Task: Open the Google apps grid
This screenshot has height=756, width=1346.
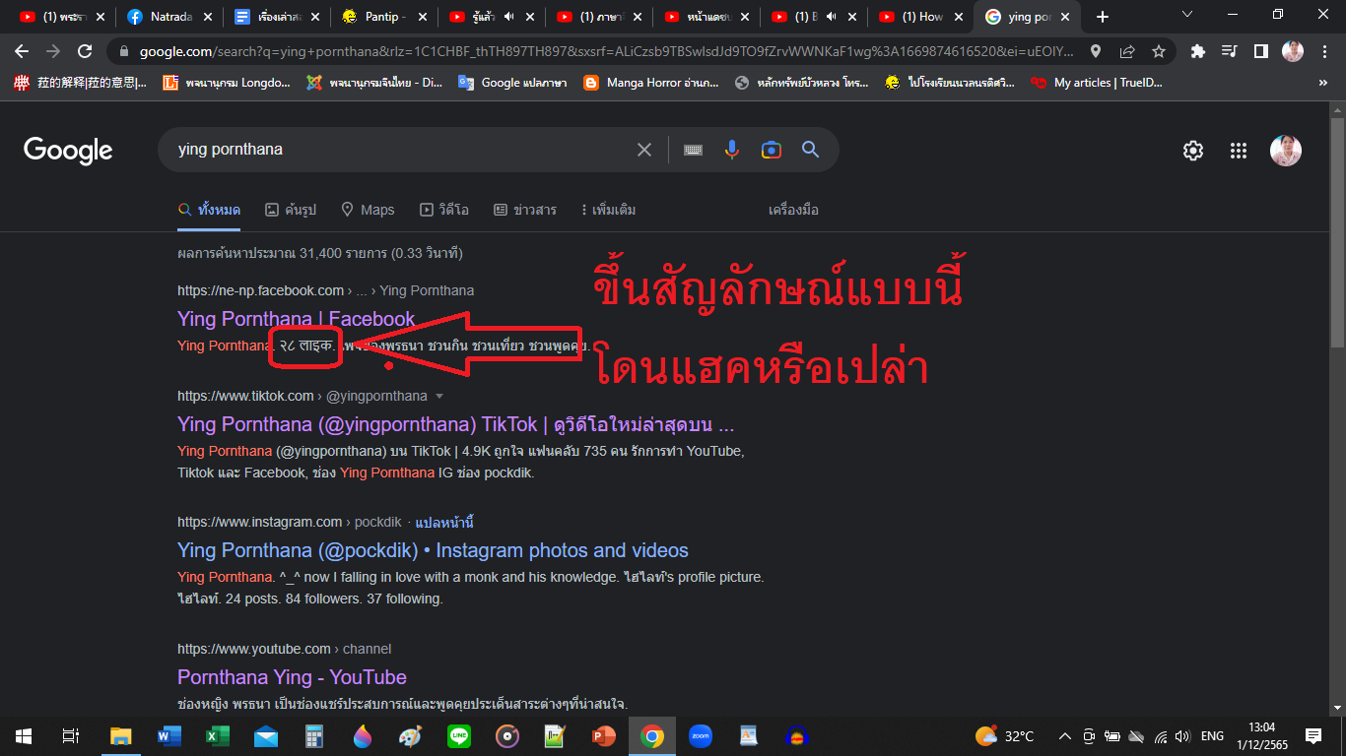Action: coord(1239,151)
